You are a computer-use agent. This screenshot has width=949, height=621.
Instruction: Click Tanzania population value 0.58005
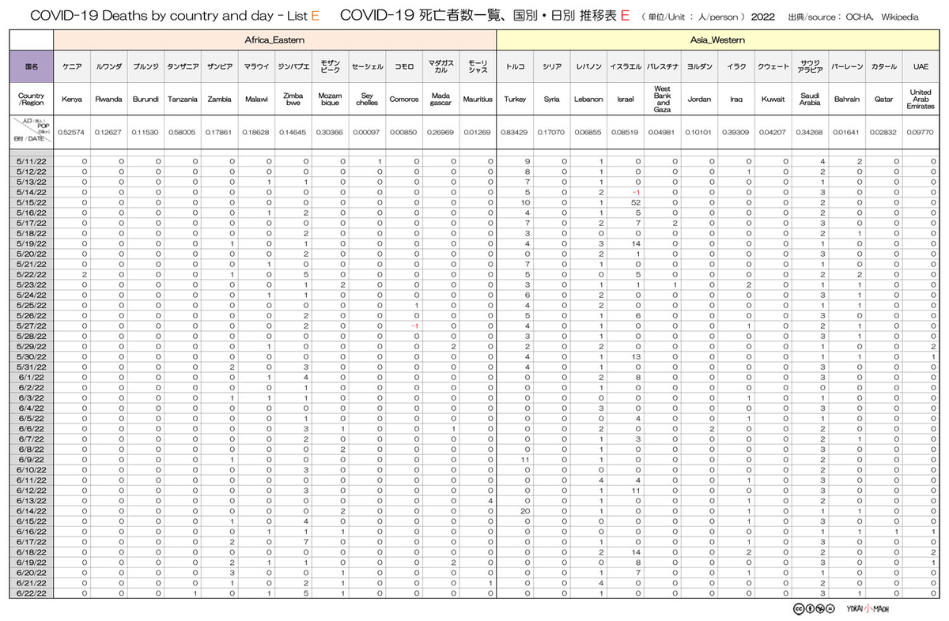click(183, 133)
